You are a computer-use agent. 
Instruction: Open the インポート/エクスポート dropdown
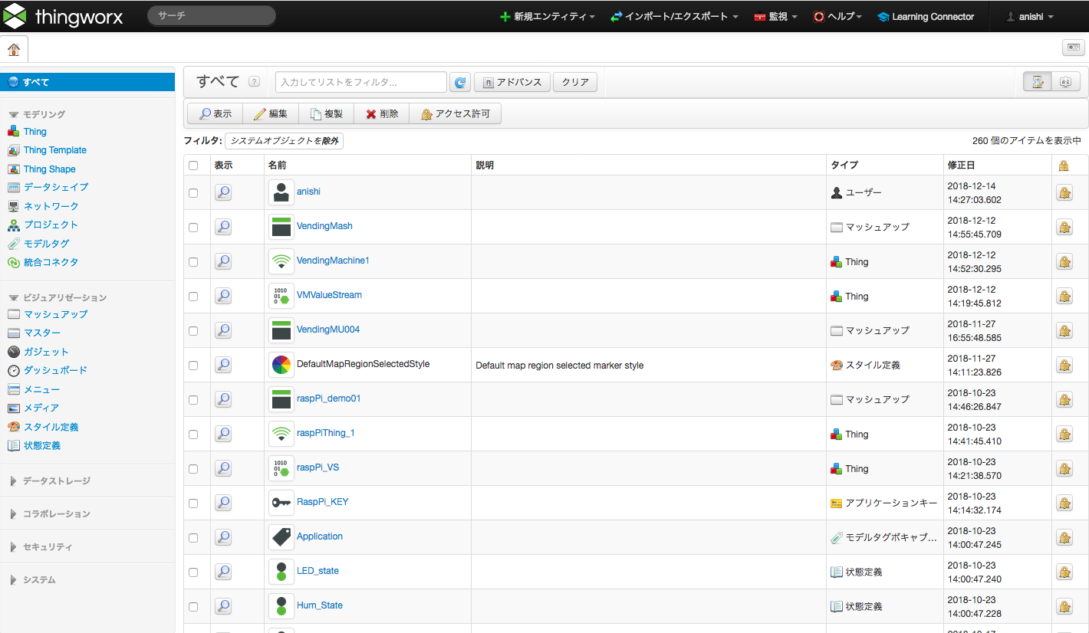click(674, 16)
